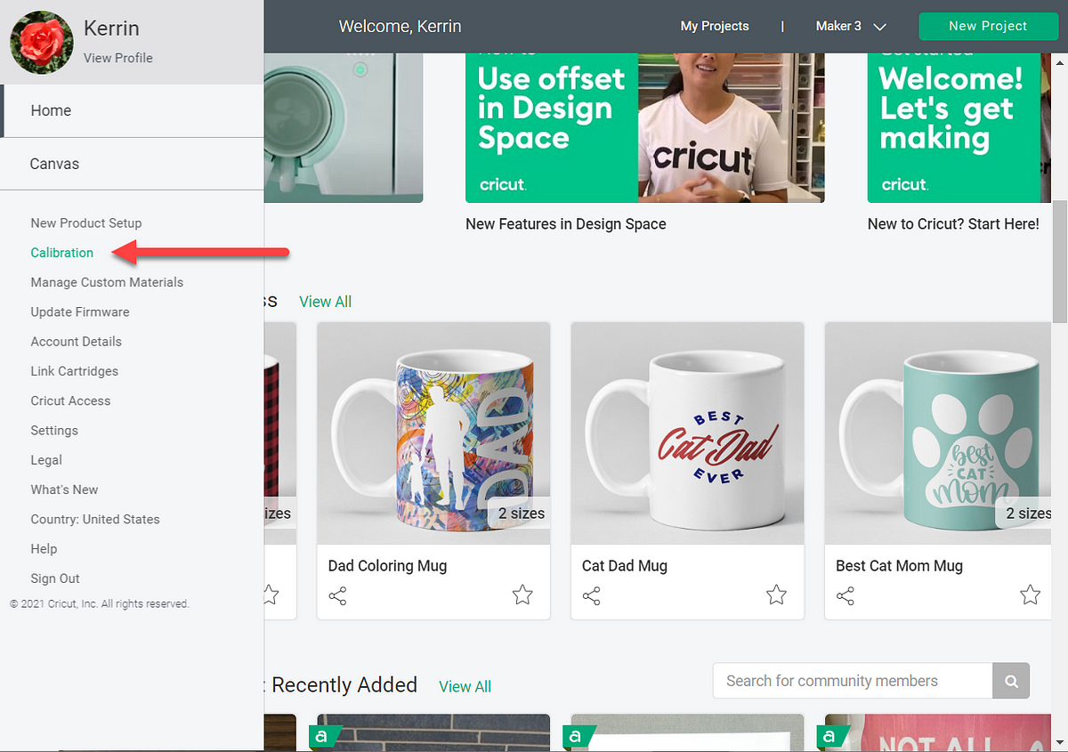
Task: Start a New Project
Action: [x=988, y=26]
